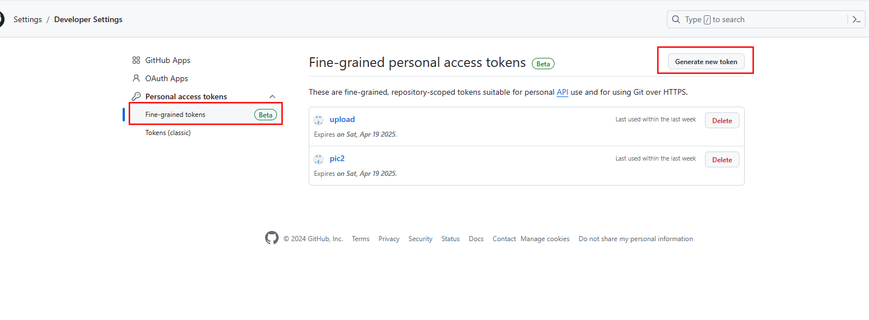Open the upload token link
This screenshot has width=869, height=320.
point(342,119)
